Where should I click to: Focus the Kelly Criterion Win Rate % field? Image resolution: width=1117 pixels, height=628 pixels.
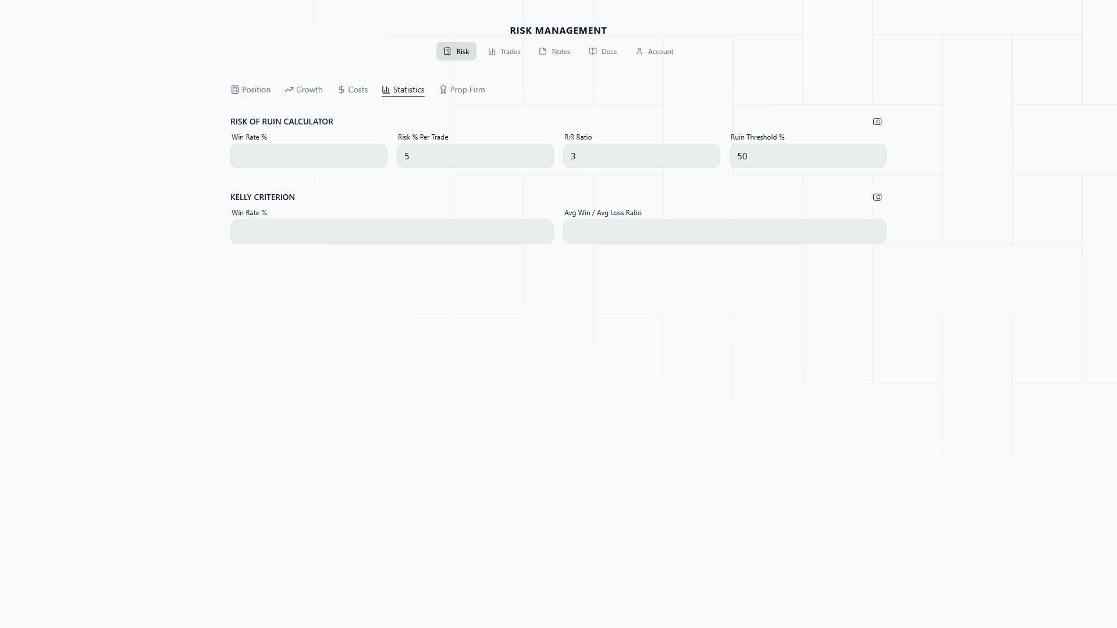pos(392,231)
